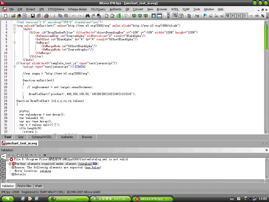Screen dimensions: 269x202
Task: Collapse the 'Further elements required' node
Action: (10, 164)
